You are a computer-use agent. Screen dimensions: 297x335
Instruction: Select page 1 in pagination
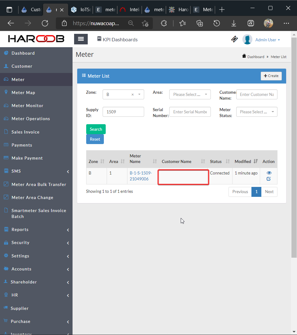point(256,192)
